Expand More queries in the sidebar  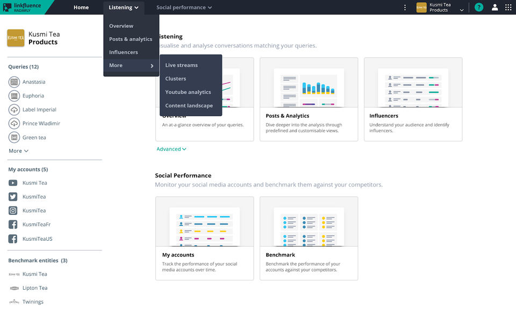[x=18, y=150]
